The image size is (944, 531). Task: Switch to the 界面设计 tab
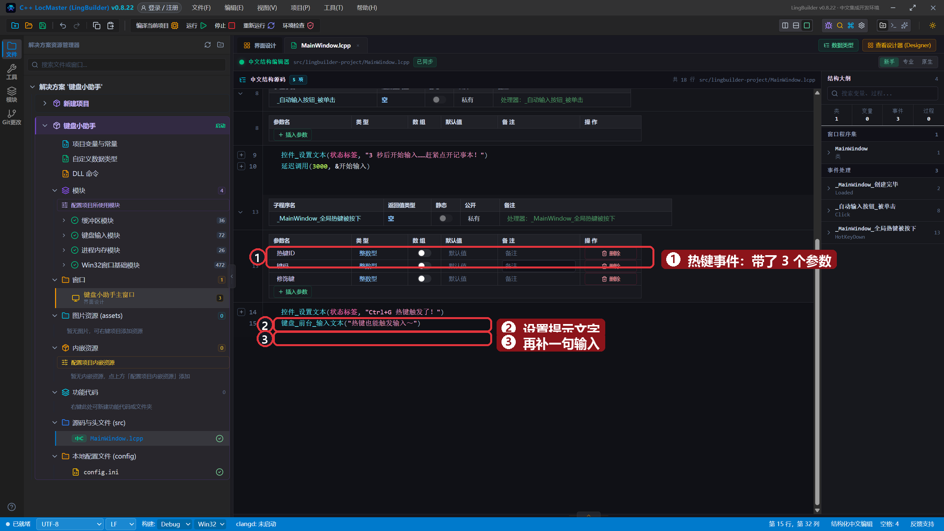tap(260, 45)
